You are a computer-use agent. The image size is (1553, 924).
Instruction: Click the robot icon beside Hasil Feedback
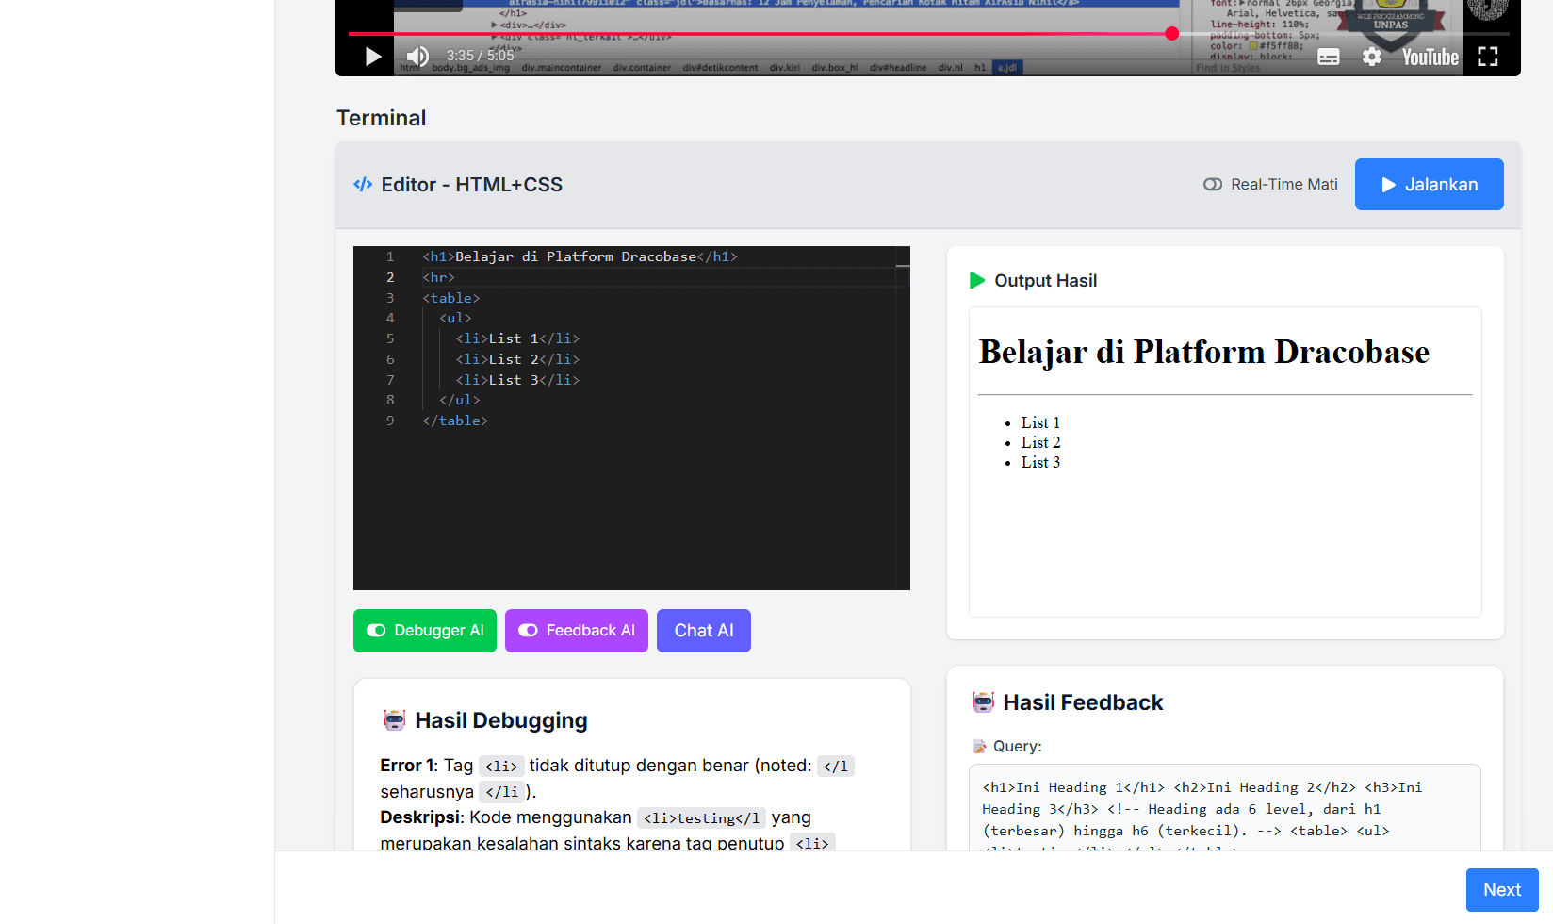[983, 702]
